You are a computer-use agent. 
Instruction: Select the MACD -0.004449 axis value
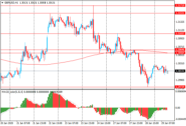point(180,119)
